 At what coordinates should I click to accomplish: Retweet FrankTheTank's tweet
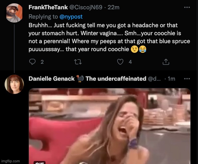coord(78,62)
